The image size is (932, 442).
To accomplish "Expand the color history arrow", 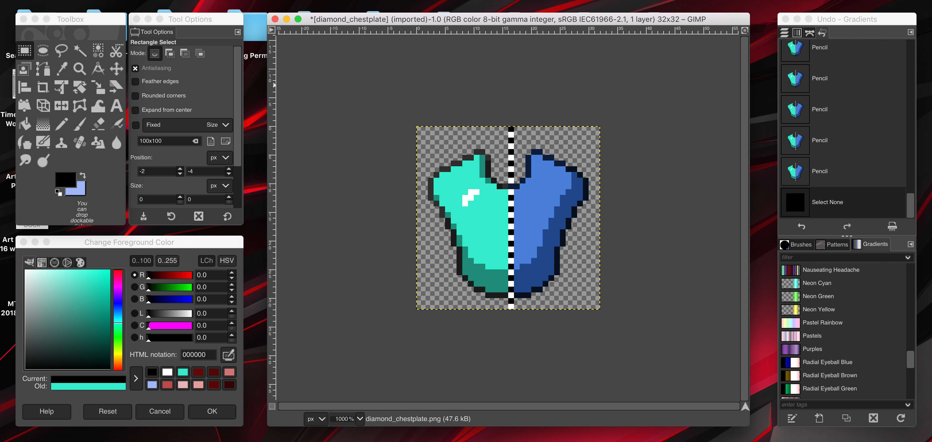I will (x=136, y=378).
